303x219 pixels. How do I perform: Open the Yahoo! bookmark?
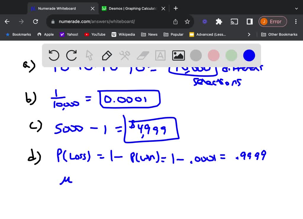69,35
